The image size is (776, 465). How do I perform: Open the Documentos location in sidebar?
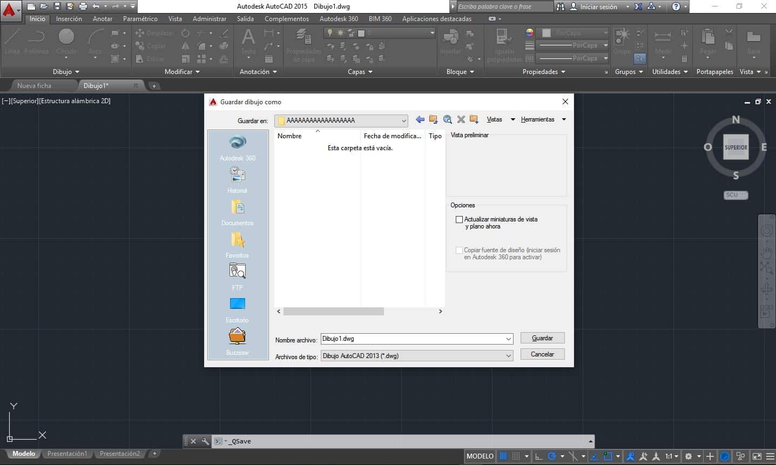[x=238, y=212]
